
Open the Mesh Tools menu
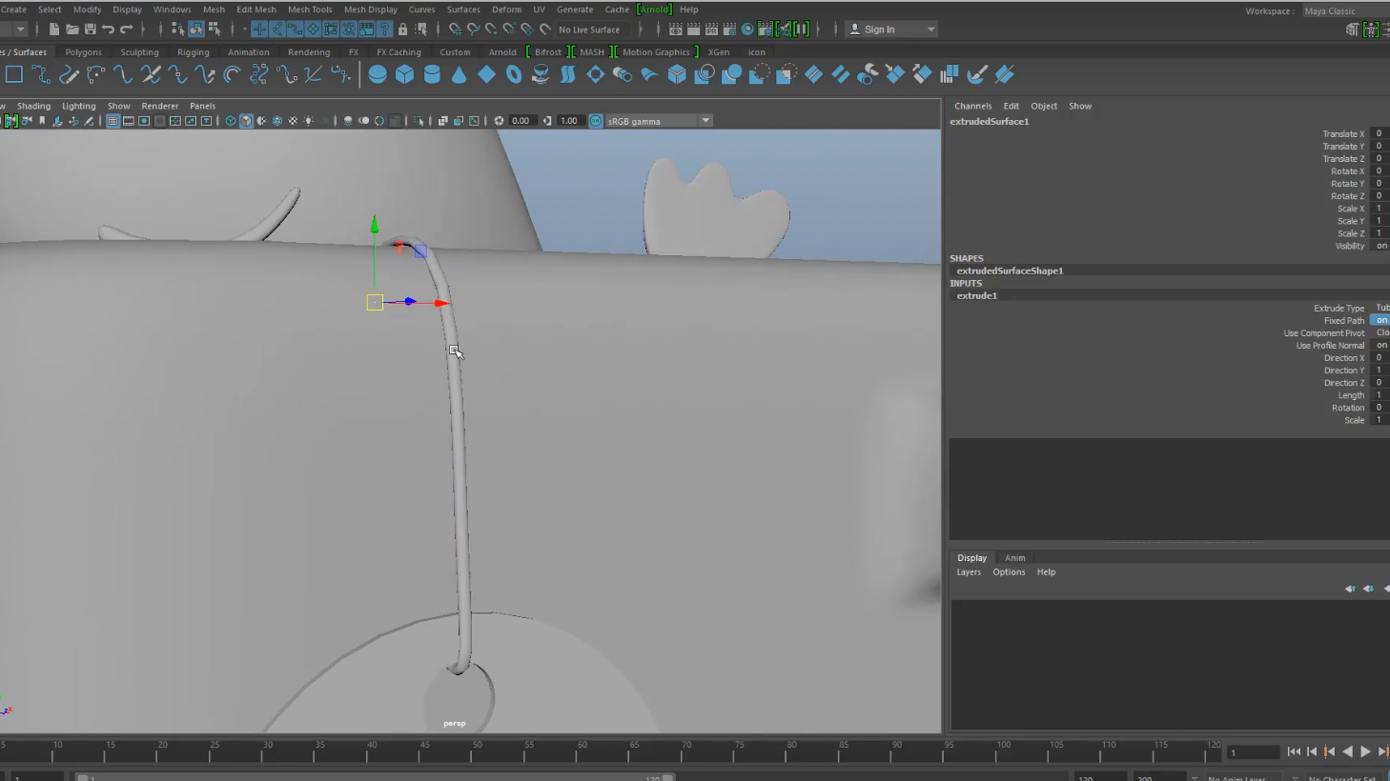[x=310, y=10]
